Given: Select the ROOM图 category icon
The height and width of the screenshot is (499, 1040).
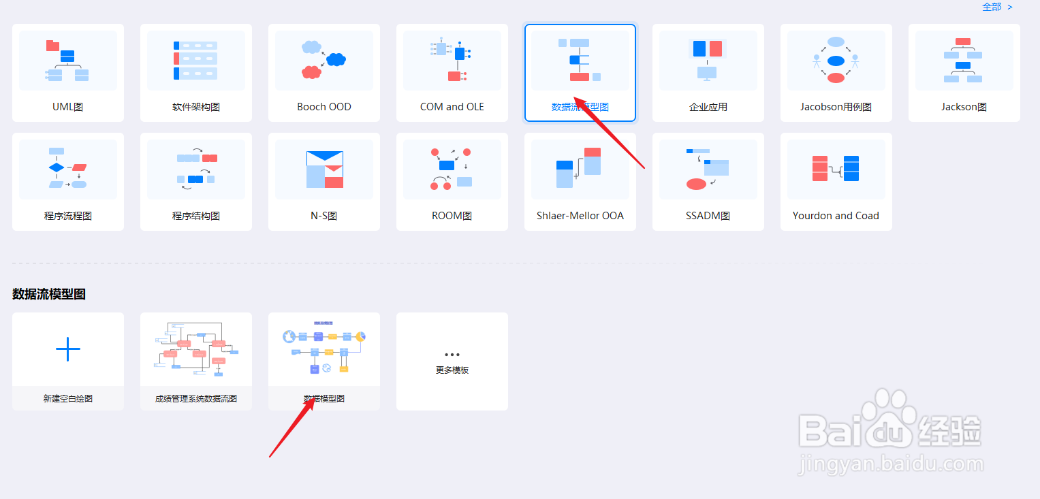Looking at the screenshot, I should coord(452,182).
